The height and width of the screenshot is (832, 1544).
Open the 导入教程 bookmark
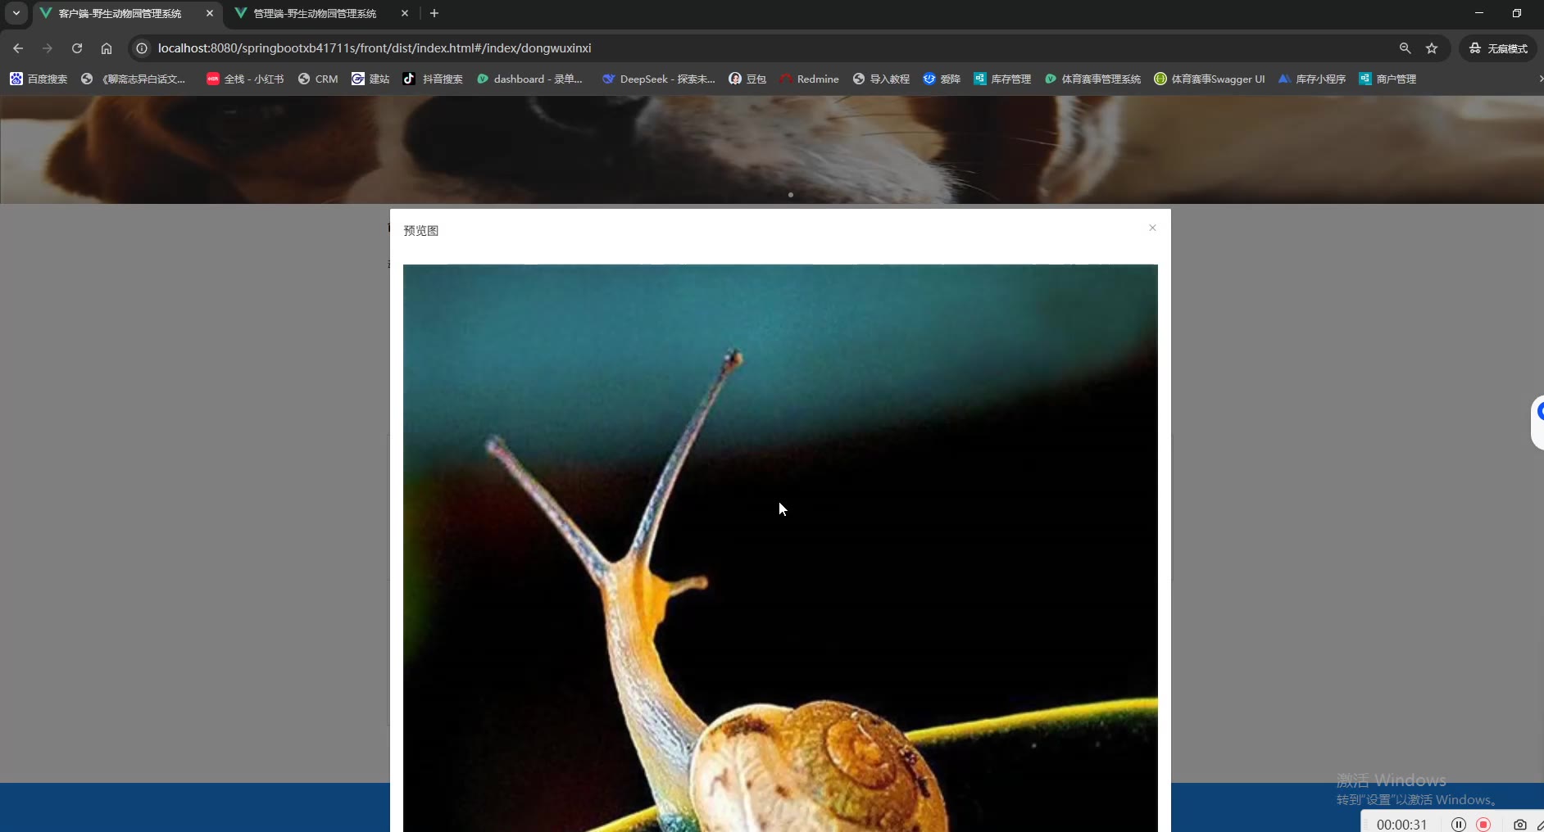pyautogui.click(x=881, y=79)
